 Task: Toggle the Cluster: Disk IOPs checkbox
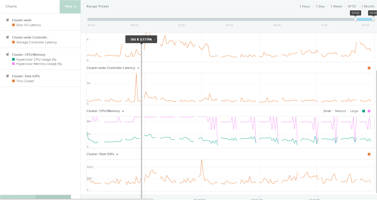[x=7, y=76]
